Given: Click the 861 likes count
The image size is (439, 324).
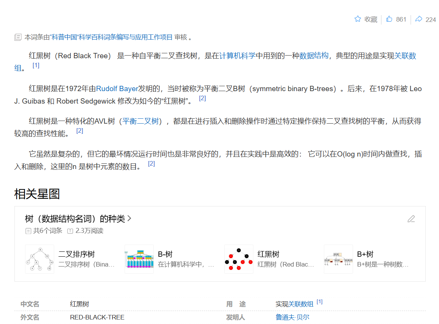Looking at the screenshot, I should [401, 19].
